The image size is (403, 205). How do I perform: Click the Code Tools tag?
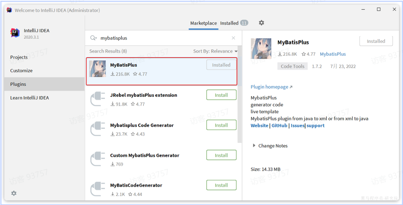click(x=293, y=66)
